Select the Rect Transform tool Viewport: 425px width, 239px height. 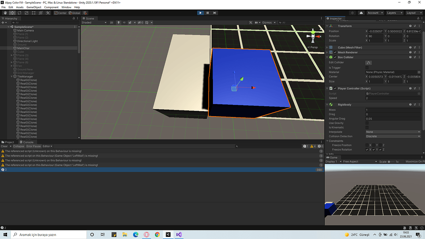coord(34,13)
